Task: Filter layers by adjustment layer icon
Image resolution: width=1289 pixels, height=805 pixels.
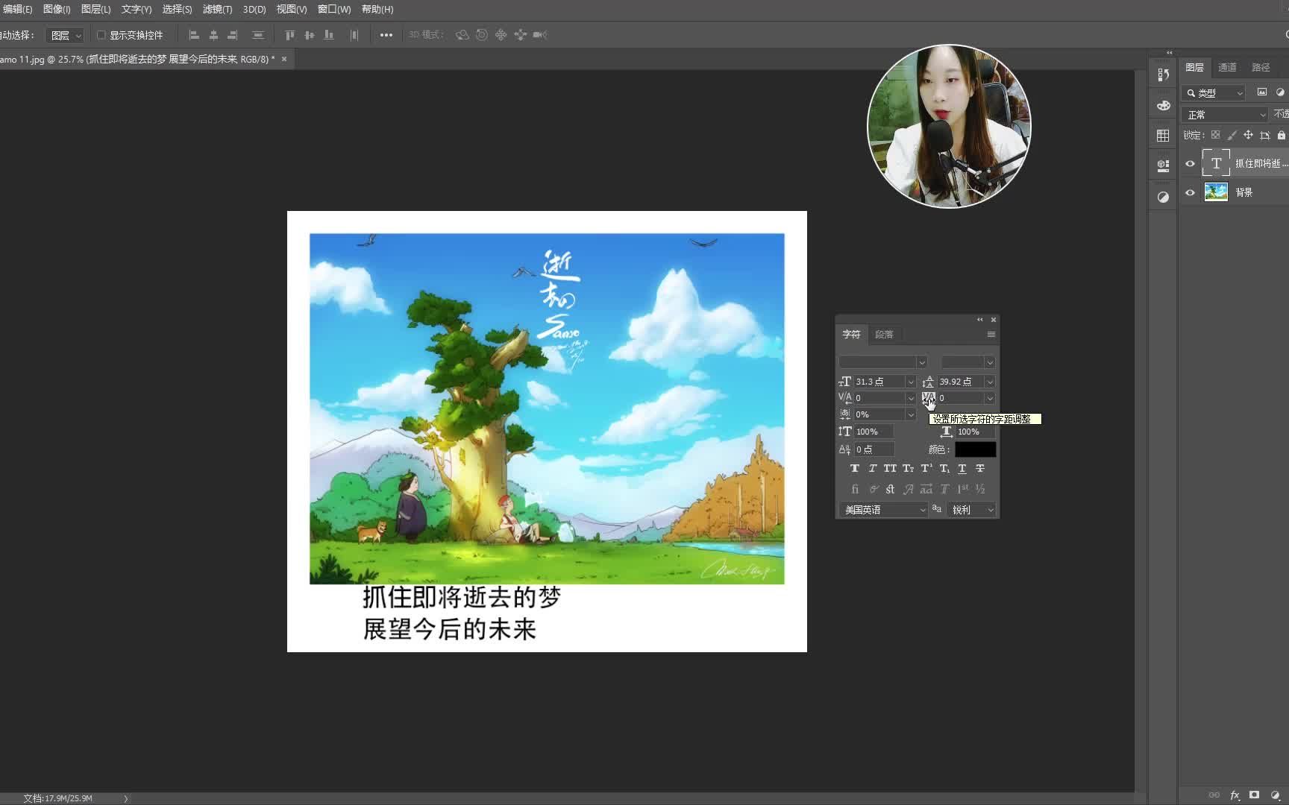Action: coord(1281,92)
